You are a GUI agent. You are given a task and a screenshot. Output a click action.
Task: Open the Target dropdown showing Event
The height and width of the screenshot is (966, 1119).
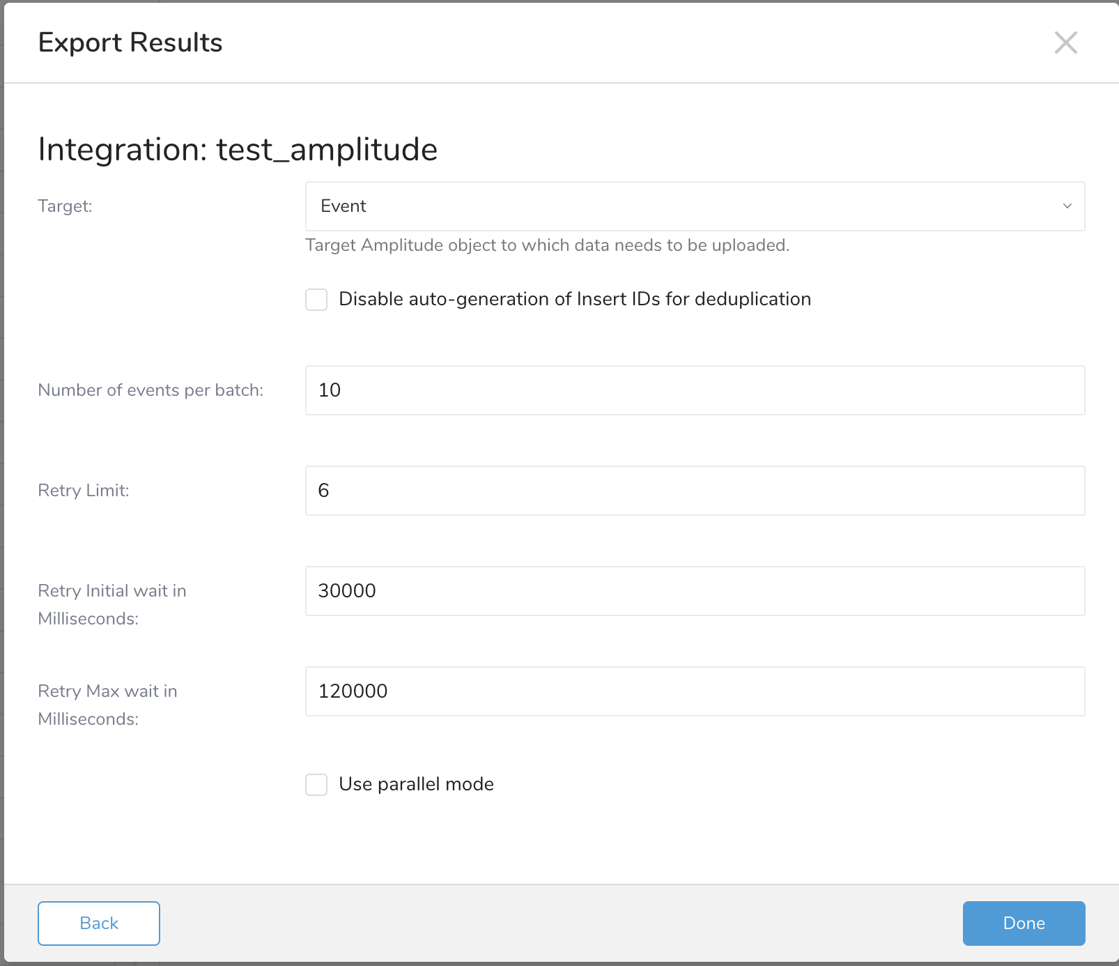[694, 206]
